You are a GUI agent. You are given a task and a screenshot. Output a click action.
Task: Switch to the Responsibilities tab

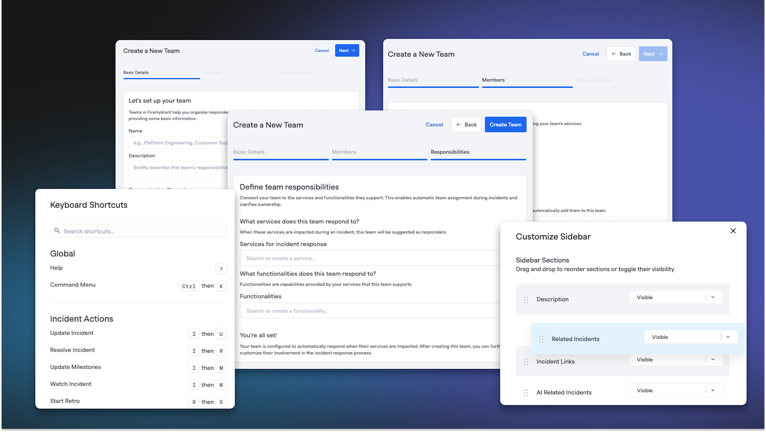tap(450, 152)
